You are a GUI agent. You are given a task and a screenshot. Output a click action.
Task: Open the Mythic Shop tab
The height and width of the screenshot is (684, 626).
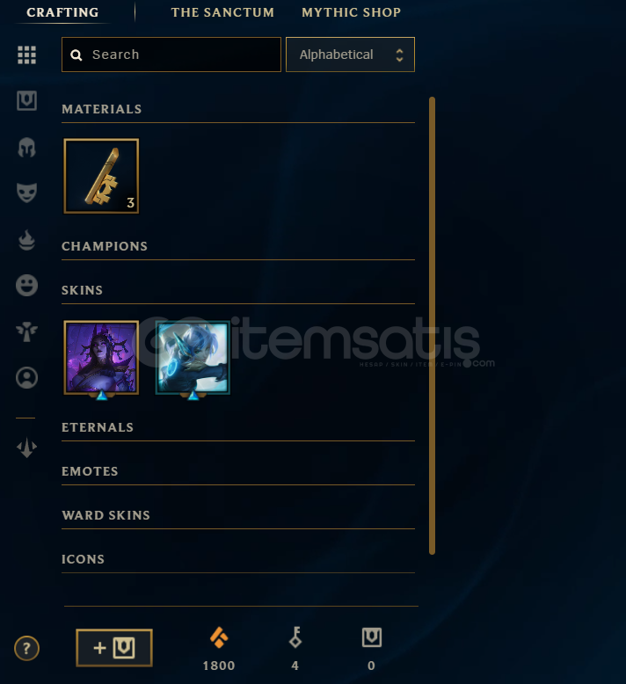point(351,12)
